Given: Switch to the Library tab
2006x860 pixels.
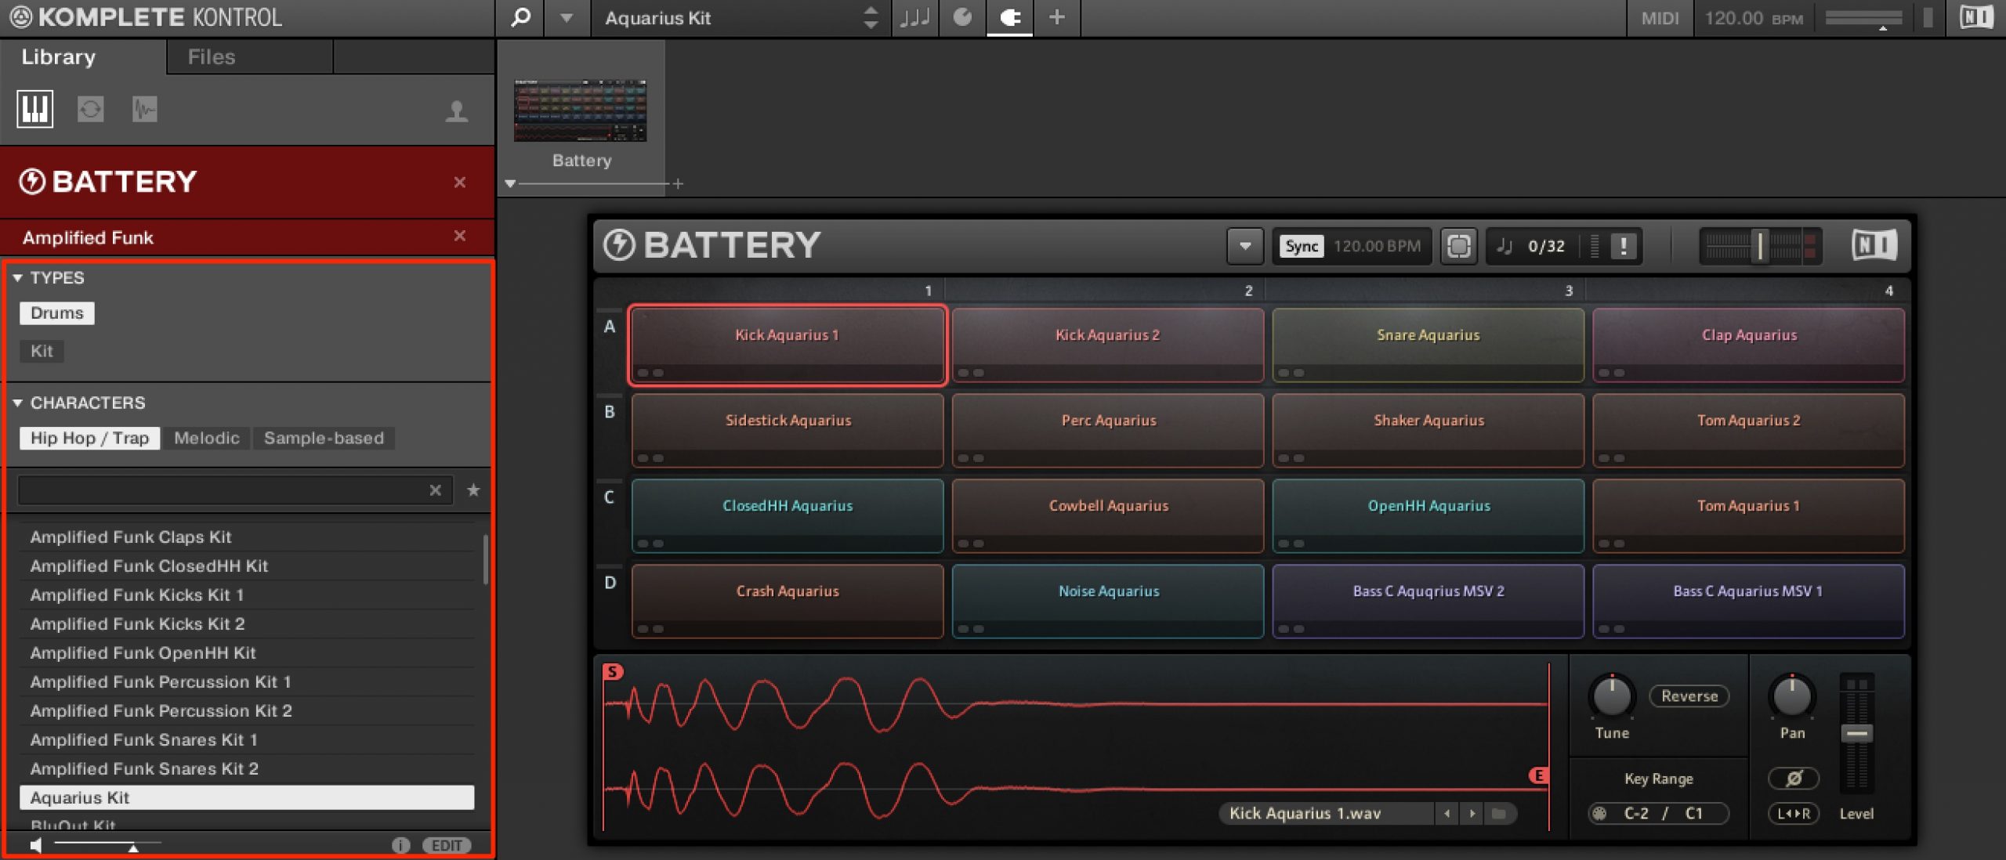Looking at the screenshot, I should [x=59, y=56].
